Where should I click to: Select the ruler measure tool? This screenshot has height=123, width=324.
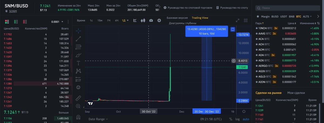pyautogui.click(x=78, y=98)
